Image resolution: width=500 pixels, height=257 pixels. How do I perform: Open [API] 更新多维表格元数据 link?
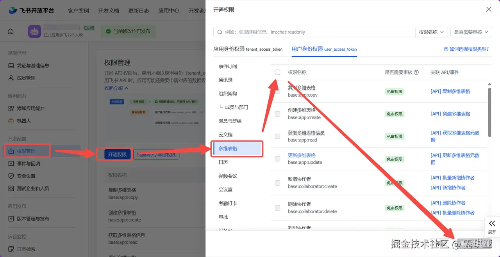point(455,159)
